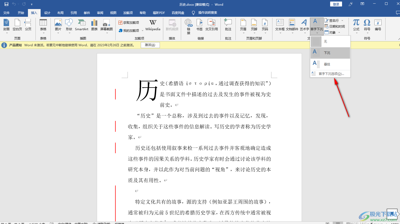400x224 pixels.
Task: Open the ribbon display options icon
Action: [x=362, y=4]
